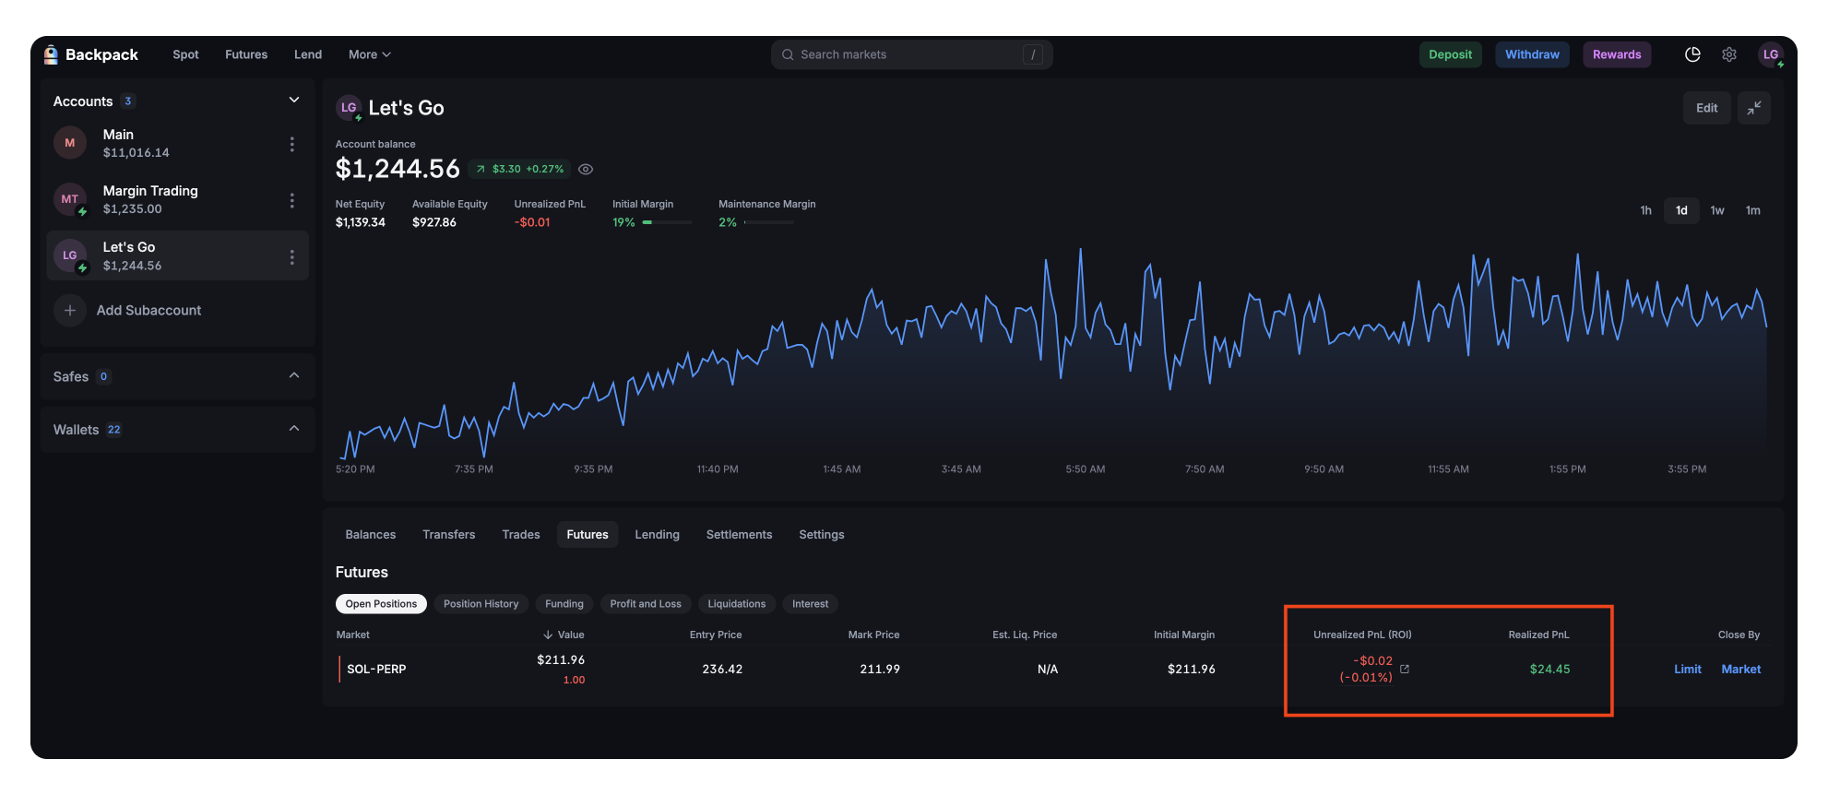Open Let's Go account options menu
The width and height of the screenshot is (1828, 795).
click(291, 256)
